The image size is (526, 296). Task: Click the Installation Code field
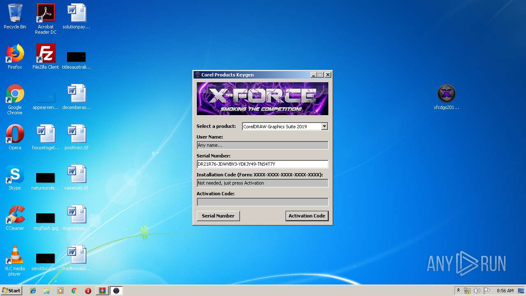tap(263, 183)
